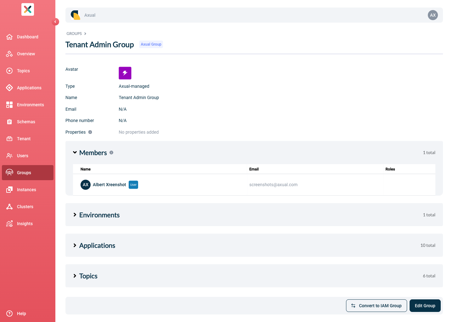Image resolution: width=453 pixels, height=322 pixels.
Task: Click the Insights chart icon
Action: pyautogui.click(x=9, y=224)
